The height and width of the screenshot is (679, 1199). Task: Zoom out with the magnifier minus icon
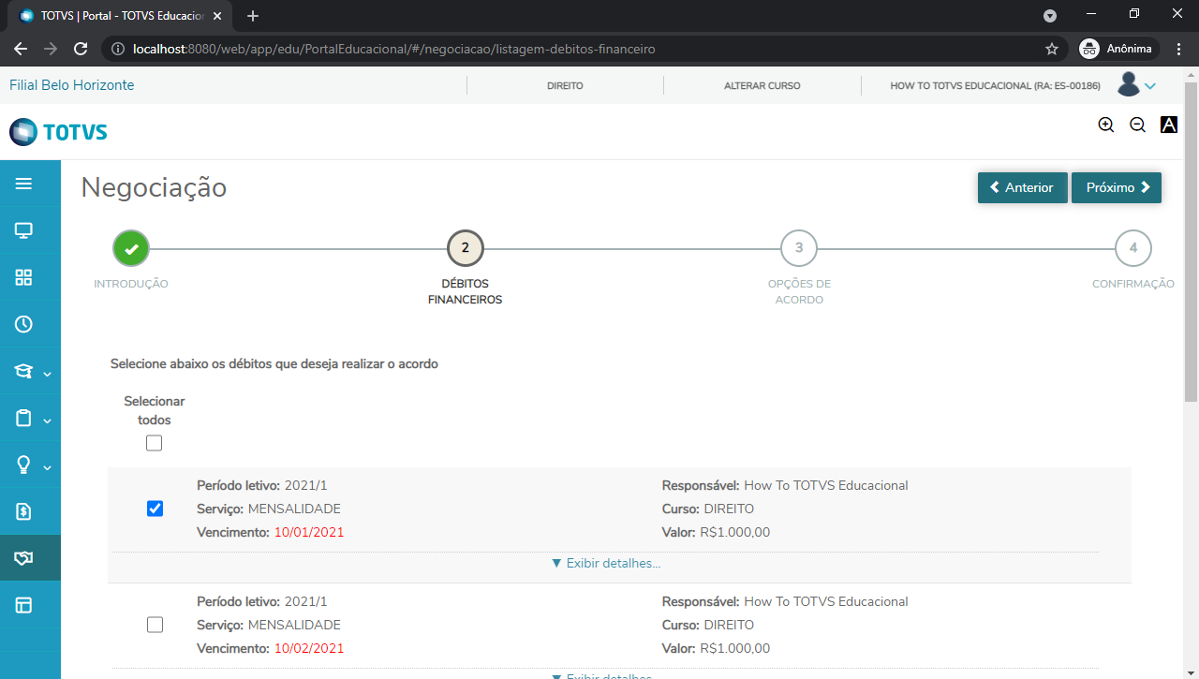point(1137,125)
